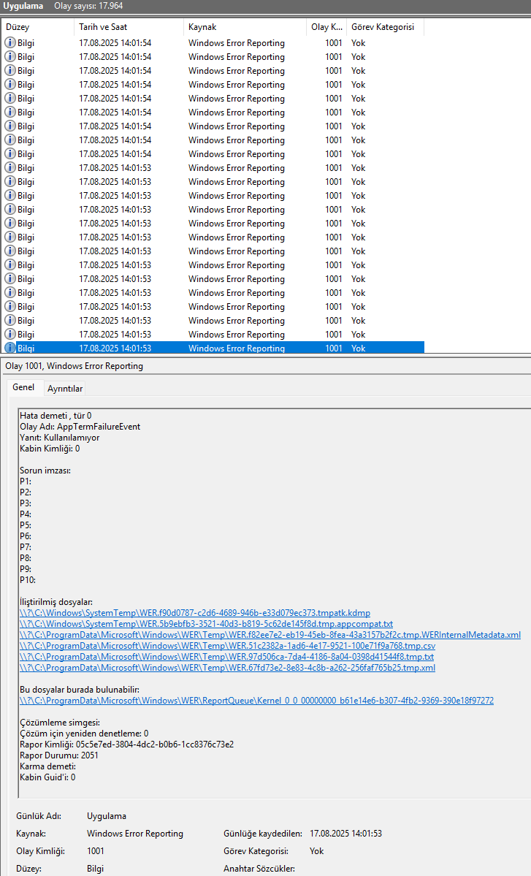Click the Kaynak column header
531x876 pixels.
[245, 27]
